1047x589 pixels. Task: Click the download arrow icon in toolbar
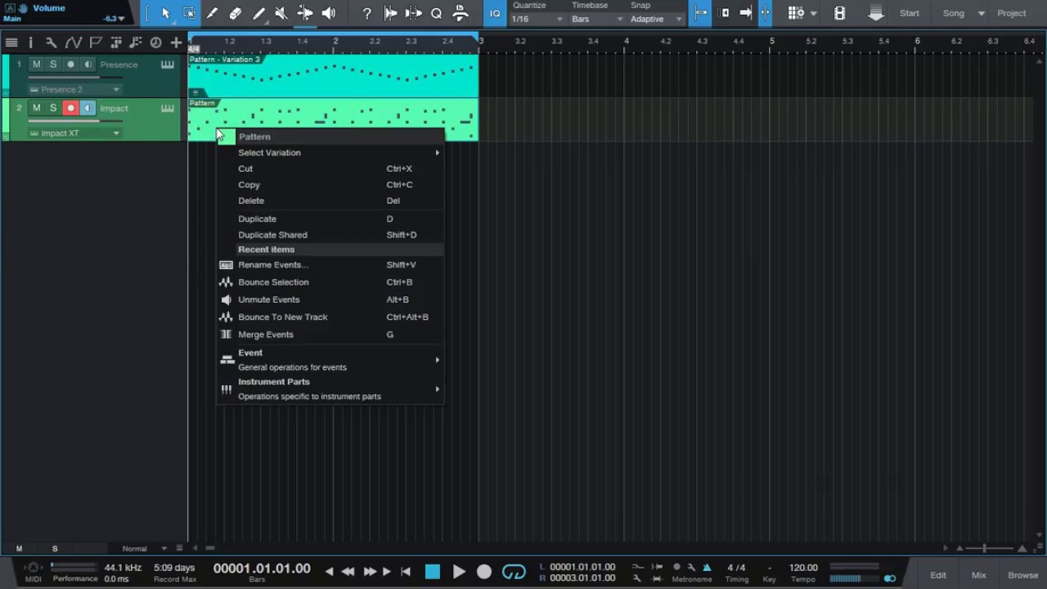click(876, 13)
